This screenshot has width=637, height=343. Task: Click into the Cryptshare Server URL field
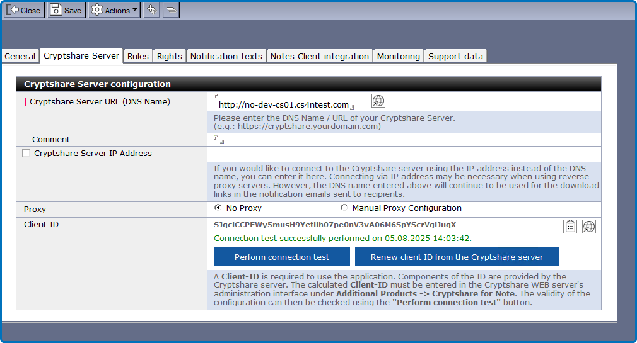click(x=283, y=104)
